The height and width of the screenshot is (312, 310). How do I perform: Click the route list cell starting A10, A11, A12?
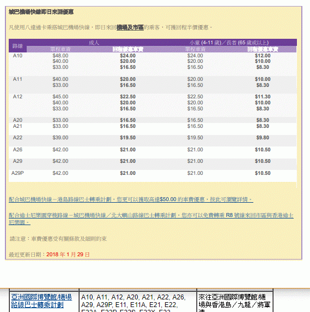pyautogui.click(x=138, y=301)
